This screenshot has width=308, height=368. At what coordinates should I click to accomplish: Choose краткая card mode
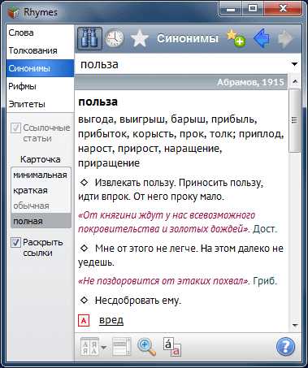(41, 190)
